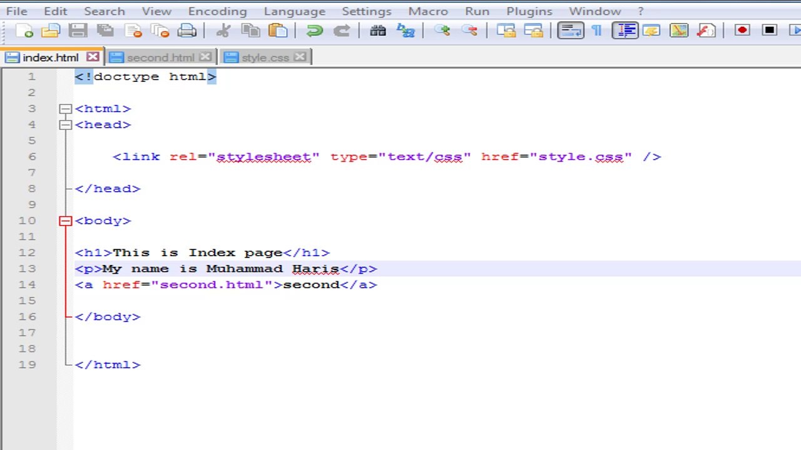This screenshot has width=801, height=450.
Task: Toggle synchronized vertical scrolling icon
Action: [x=506, y=31]
